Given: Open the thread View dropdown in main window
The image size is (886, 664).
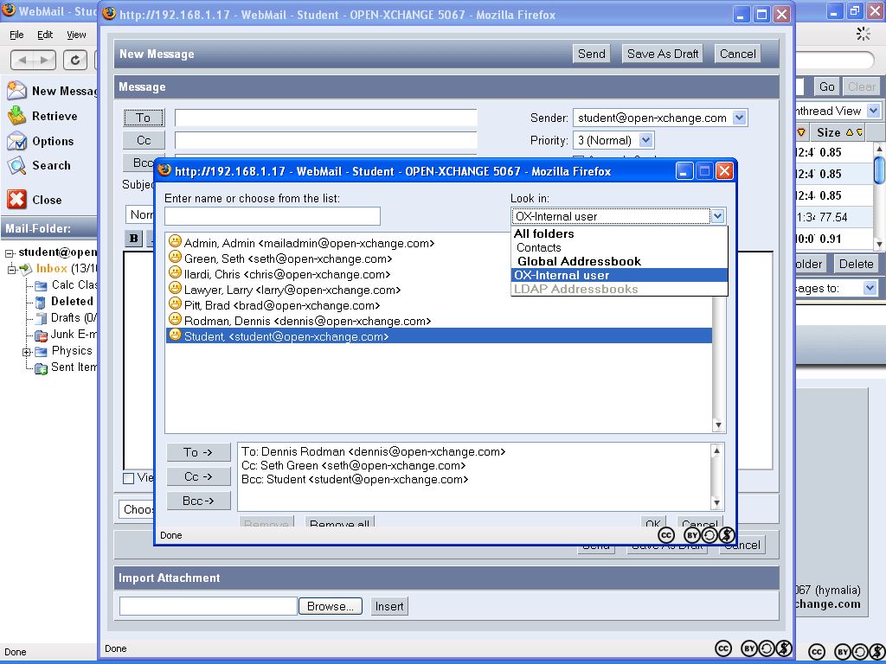Looking at the screenshot, I should tap(874, 110).
